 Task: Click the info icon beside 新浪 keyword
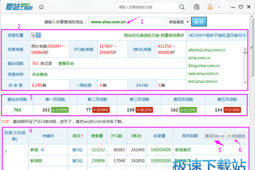click(x=42, y=149)
